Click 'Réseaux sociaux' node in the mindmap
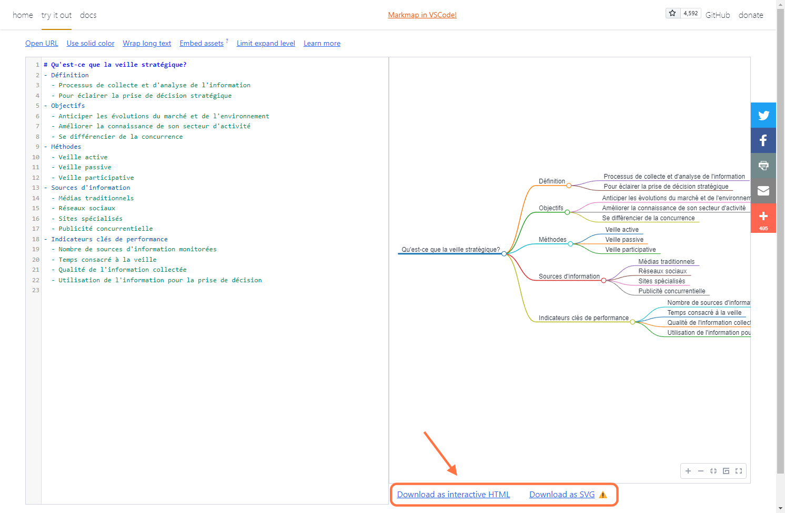The image size is (785, 513). click(x=662, y=271)
